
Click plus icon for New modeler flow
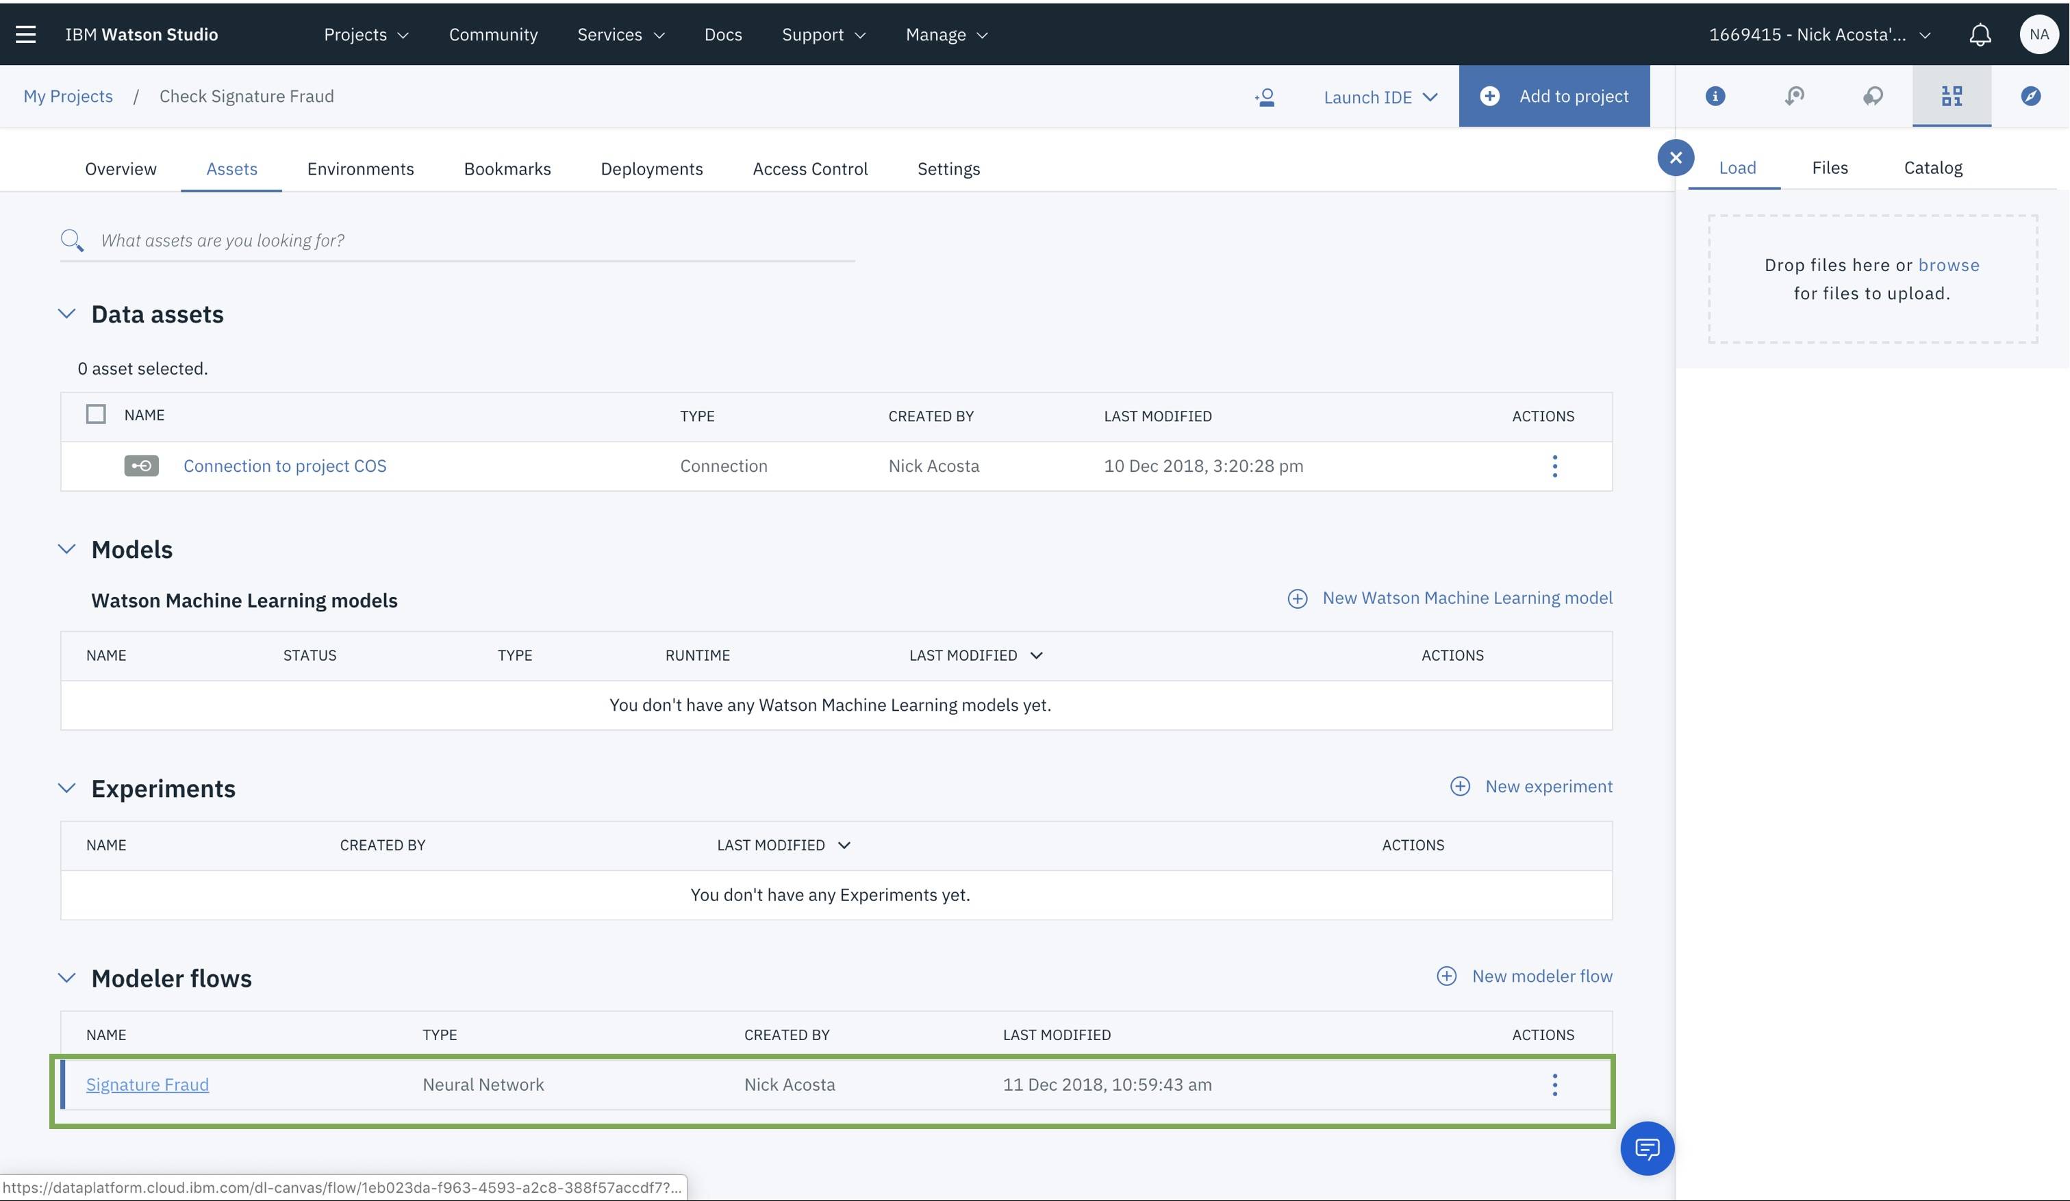click(1447, 976)
